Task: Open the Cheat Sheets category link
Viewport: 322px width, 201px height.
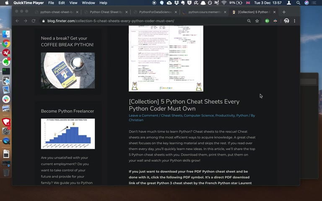Action: [x=171, y=116]
